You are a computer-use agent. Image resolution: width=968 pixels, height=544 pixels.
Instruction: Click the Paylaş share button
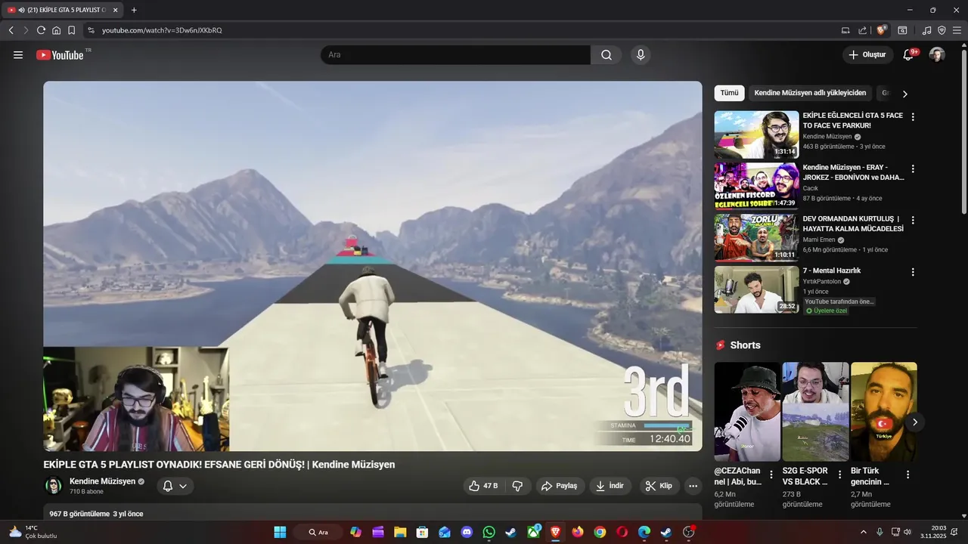coord(560,486)
